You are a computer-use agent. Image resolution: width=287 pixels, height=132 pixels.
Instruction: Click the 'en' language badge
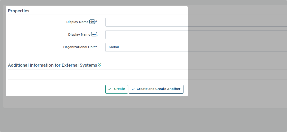pyautogui.click(x=94, y=34)
